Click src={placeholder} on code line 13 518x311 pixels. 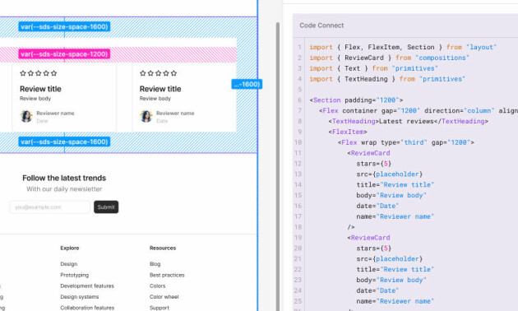(389, 174)
